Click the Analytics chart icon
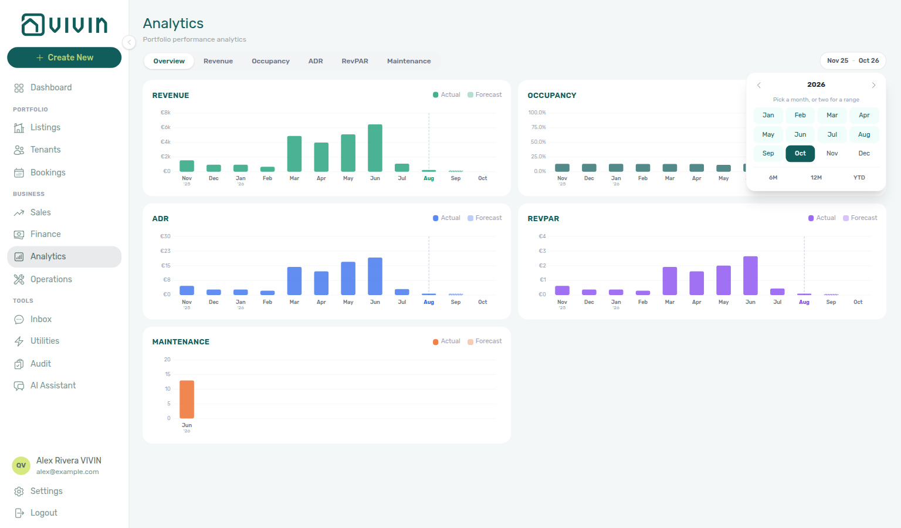The width and height of the screenshot is (901, 528). pos(19,257)
